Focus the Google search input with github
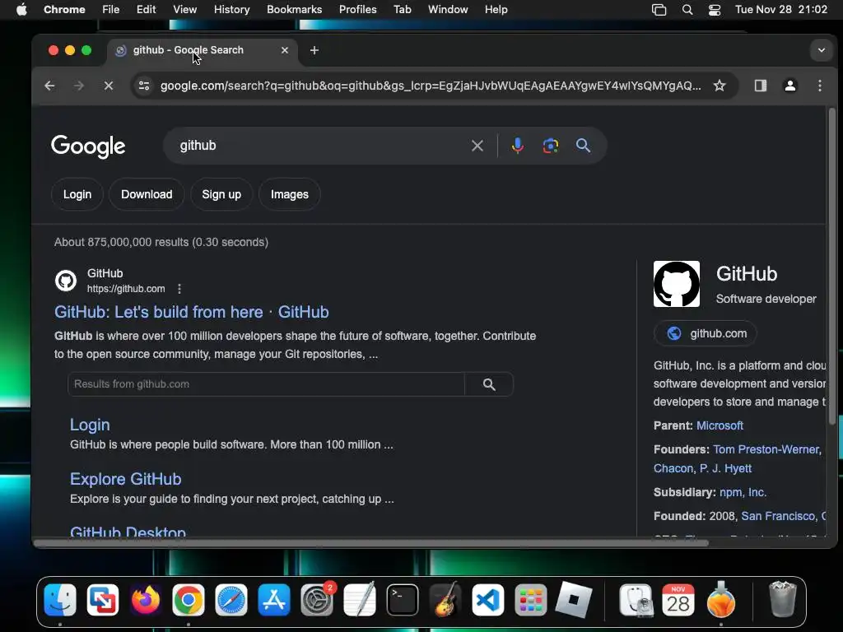The height and width of the screenshot is (632, 843). [x=323, y=146]
